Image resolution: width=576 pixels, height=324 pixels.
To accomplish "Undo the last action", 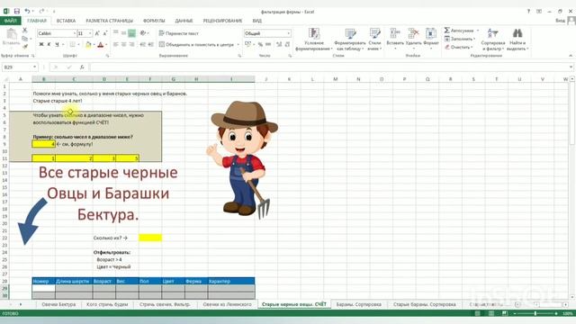I will tap(27, 12).
